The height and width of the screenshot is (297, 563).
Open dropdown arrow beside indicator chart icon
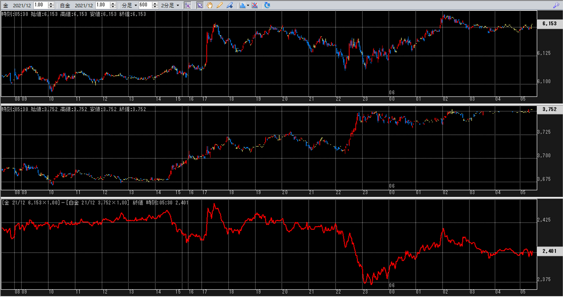[x=248, y=5]
